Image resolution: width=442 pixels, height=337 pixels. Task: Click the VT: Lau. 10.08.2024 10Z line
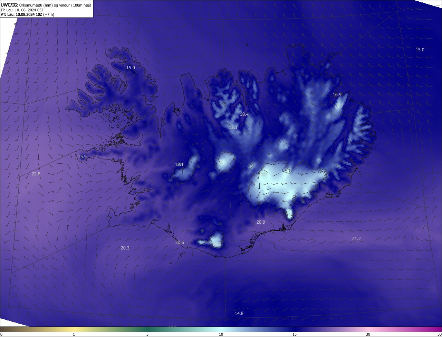pyautogui.click(x=27, y=14)
